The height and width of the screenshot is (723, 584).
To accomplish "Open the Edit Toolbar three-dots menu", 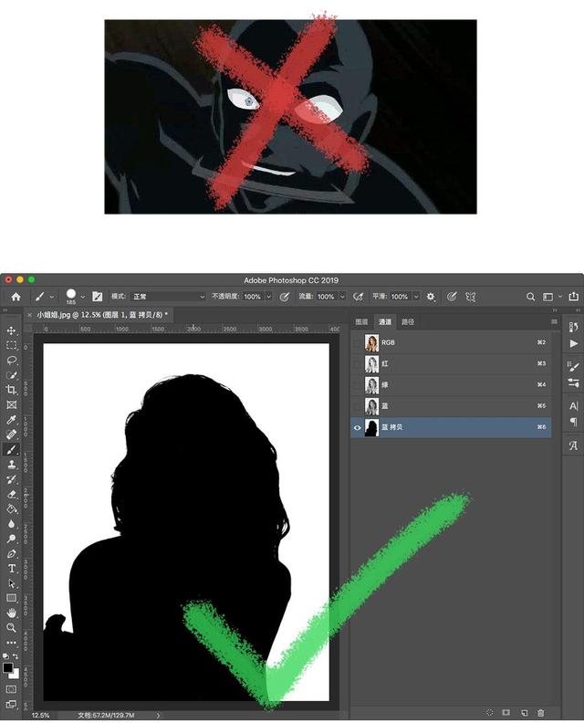I will [12, 643].
